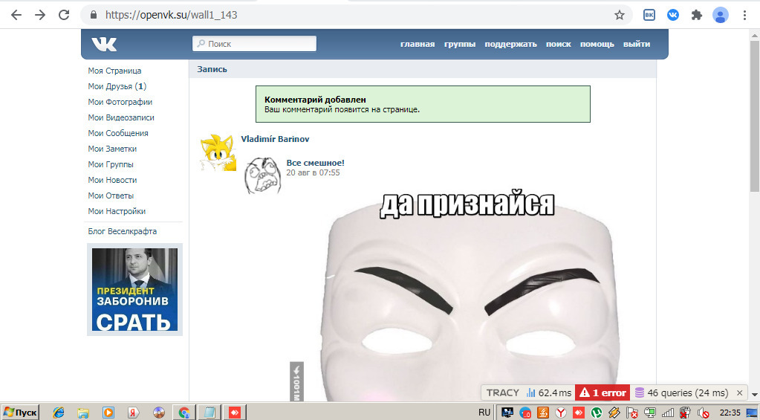Open Мои Сообщения
The width and height of the screenshot is (760, 420).
(118, 133)
